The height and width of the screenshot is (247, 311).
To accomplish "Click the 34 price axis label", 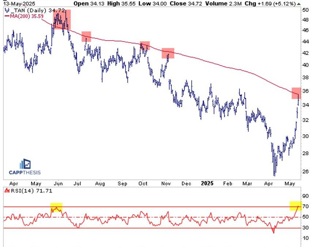I will 306,105.
